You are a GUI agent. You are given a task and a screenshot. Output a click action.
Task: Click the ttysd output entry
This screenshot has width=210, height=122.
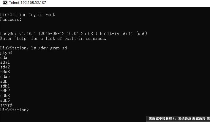(x=6, y=105)
